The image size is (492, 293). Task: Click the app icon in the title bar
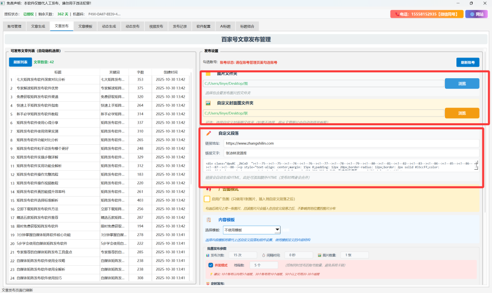3,3
